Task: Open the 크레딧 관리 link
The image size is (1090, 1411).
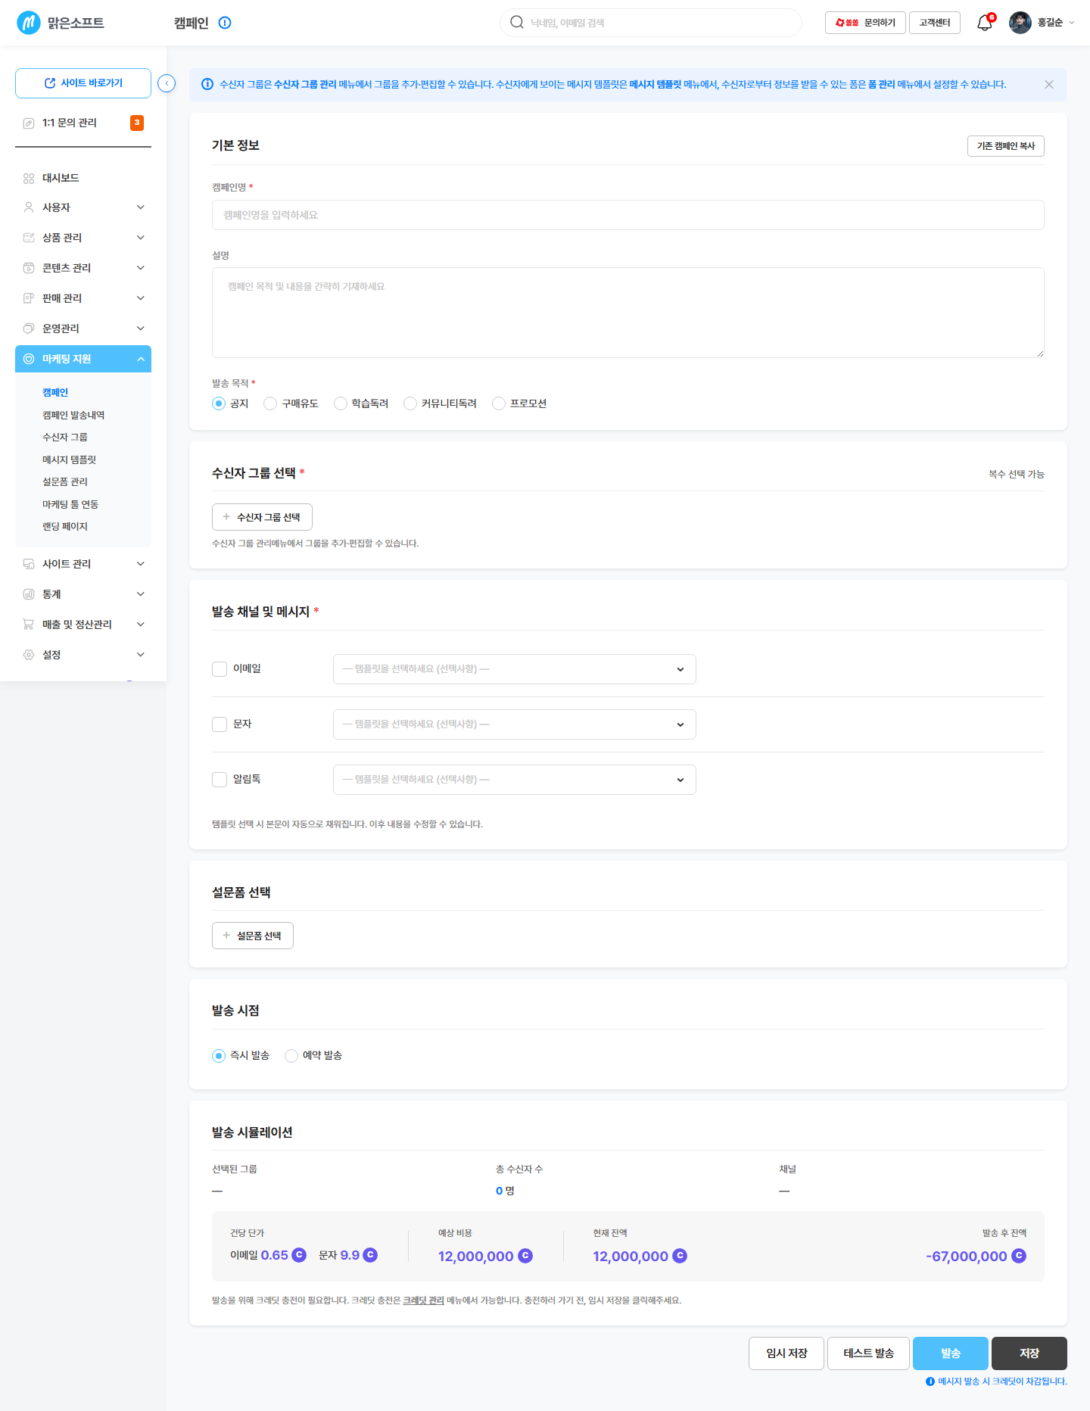Action: tap(423, 1300)
